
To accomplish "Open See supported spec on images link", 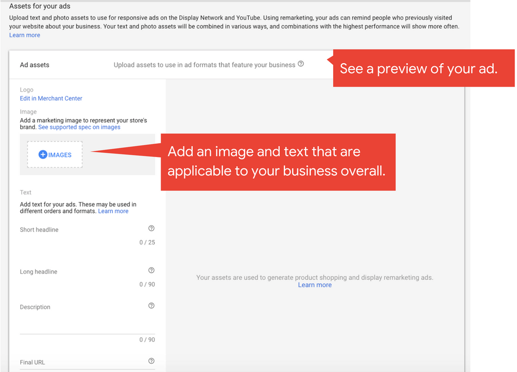I will point(79,127).
